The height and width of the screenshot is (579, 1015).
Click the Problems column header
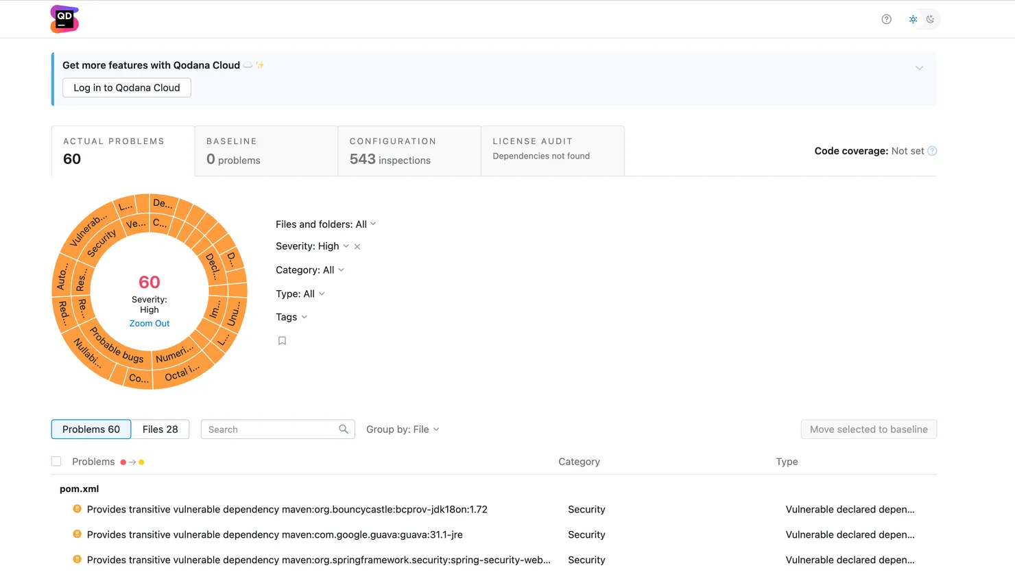pyautogui.click(x=93, y=462)
